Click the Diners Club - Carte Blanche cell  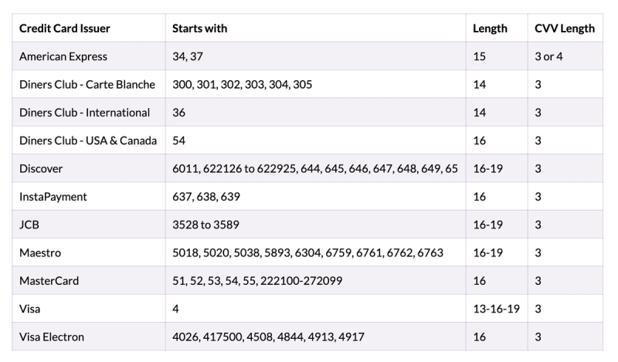coord(87,84)
